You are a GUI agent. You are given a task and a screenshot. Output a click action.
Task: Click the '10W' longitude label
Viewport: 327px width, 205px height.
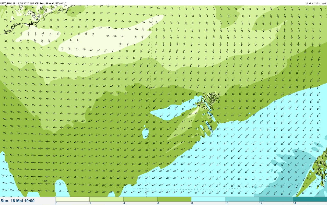coord(150,88)
